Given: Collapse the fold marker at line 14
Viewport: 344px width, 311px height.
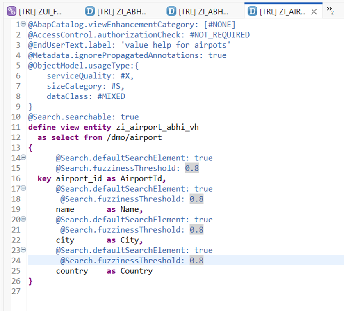Looking at the screenshot, I should [x=23, y=158].
